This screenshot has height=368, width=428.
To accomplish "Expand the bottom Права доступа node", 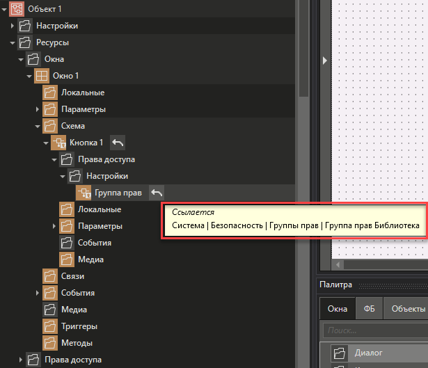I will pyautogui.click(x=21, y=360).
